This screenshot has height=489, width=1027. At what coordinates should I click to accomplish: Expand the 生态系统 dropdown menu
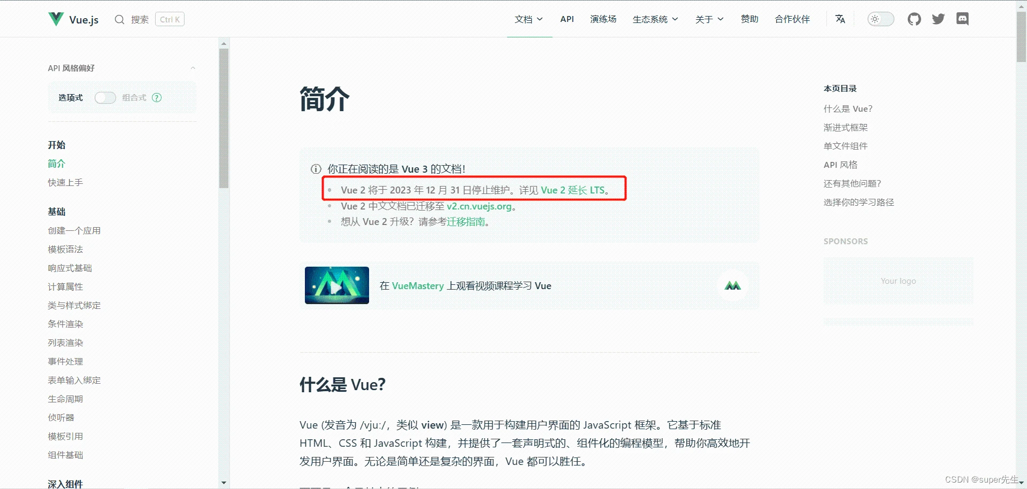655,19
